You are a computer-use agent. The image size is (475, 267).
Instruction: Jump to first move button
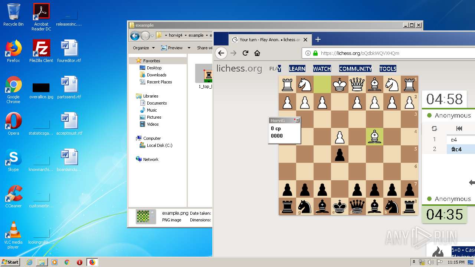(x=459, y=128)
